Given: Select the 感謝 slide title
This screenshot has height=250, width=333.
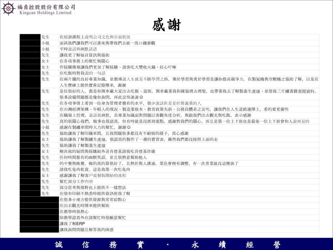Looking at the screenshot, I should [166, 25].
